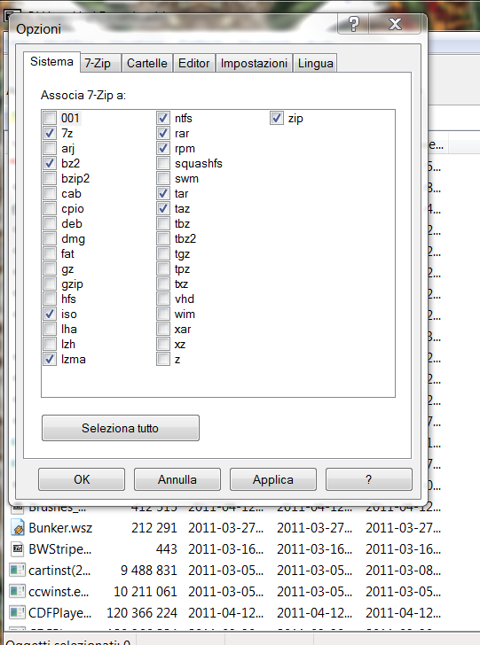This screenshot has width=480, height=645.
Task: Enable the 001 association checkbox
Action: click(50, 118)
